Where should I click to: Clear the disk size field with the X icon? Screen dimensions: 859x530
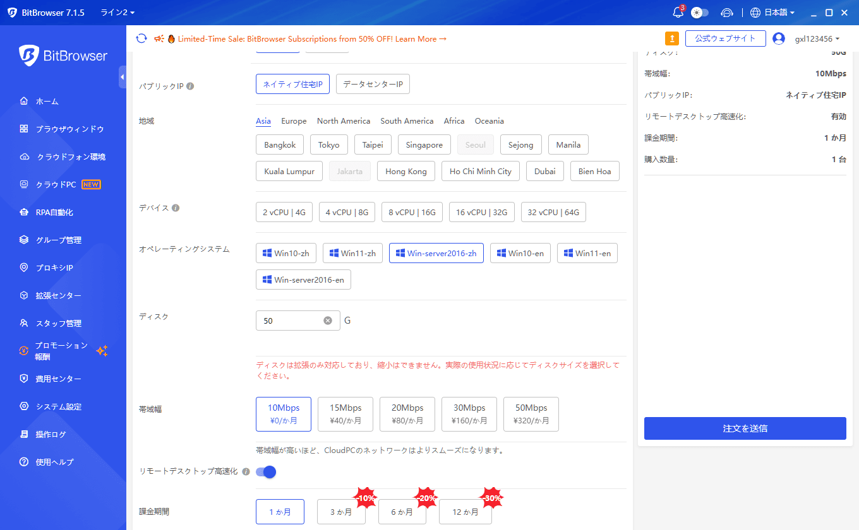tap(328, 321)
